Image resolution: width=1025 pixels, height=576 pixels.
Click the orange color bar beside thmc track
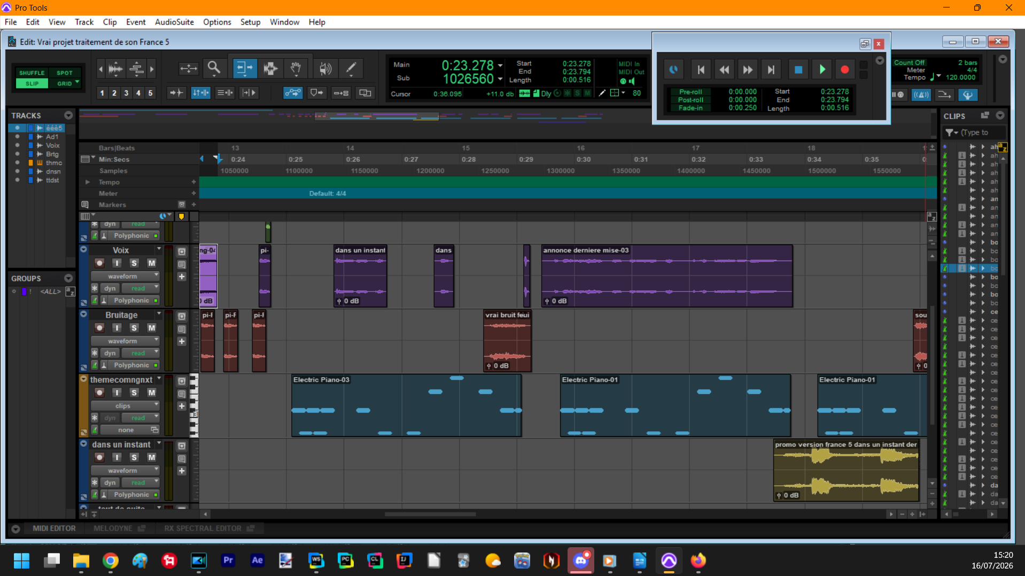(x=30, y=163)
